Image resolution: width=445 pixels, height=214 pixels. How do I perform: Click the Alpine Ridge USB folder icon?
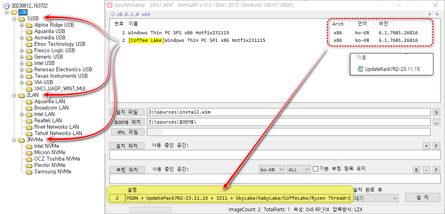tap(29, 25)
